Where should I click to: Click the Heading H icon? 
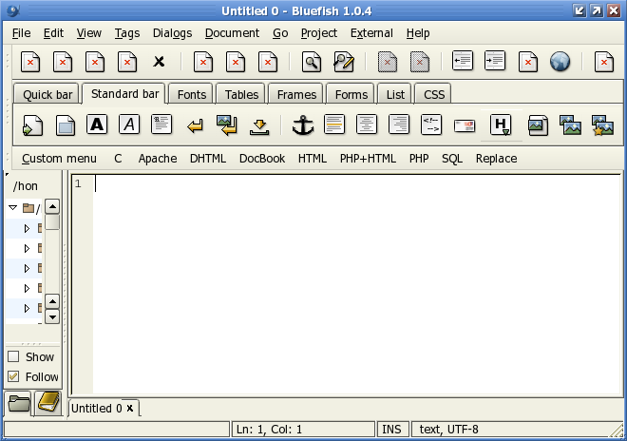coord(501,125)
